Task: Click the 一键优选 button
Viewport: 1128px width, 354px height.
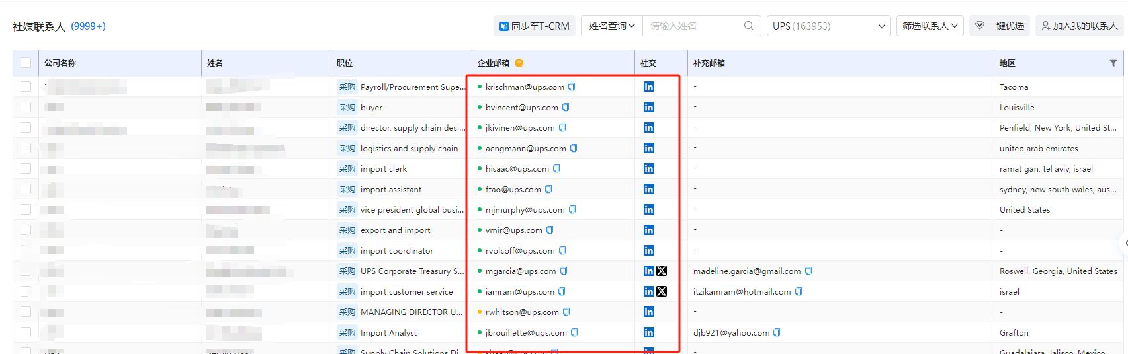Action: pos(999,26)
